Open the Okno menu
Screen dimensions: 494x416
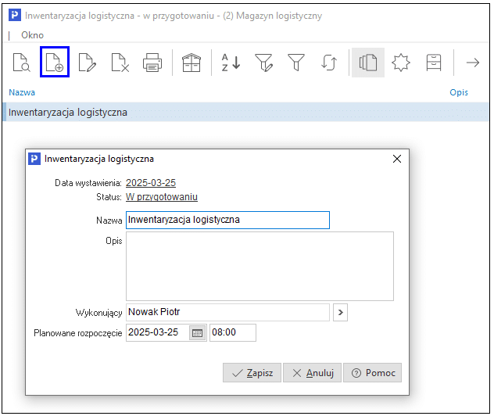coord(33,35)
